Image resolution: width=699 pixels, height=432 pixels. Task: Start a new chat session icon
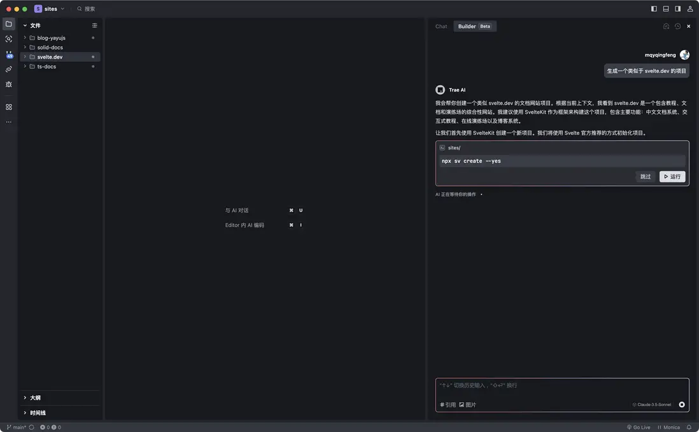666,26
